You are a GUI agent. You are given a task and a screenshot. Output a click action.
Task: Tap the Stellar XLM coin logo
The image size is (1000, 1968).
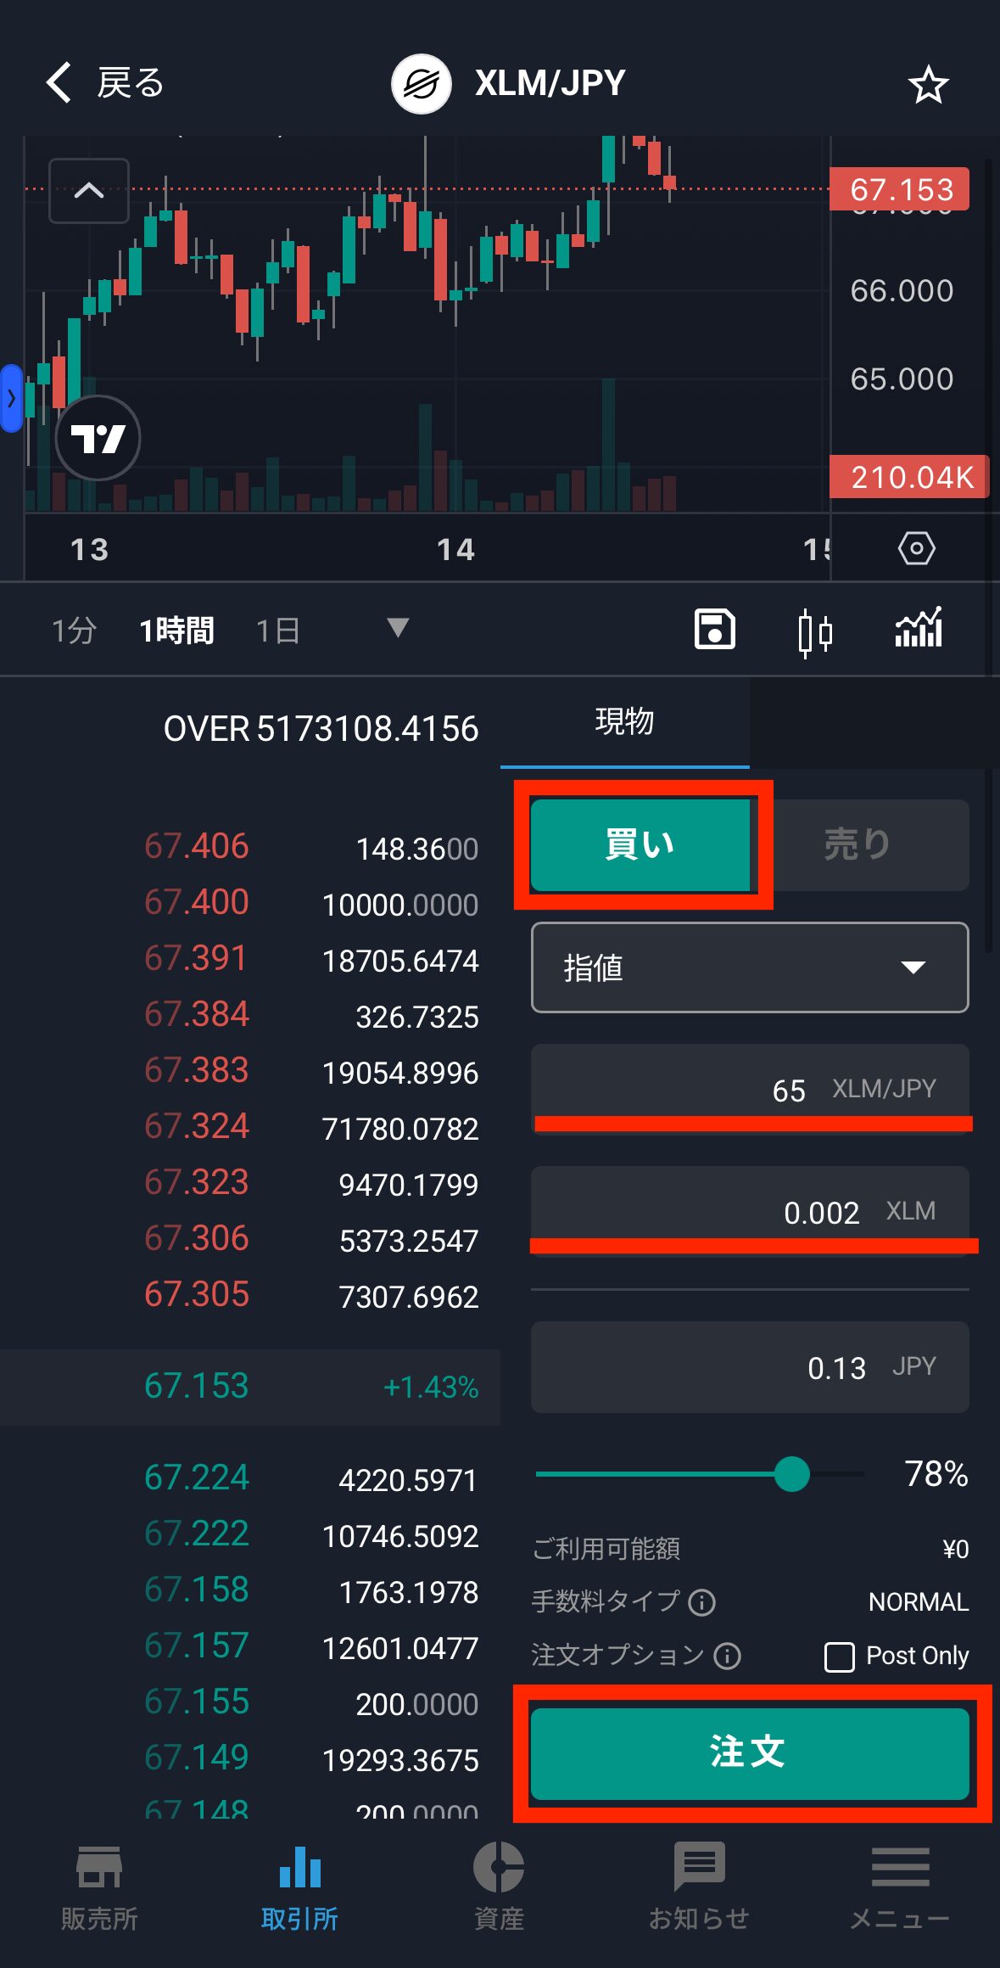pyautogui.click(x=421, y=83)
